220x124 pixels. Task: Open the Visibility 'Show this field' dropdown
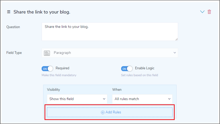(77, 99)
